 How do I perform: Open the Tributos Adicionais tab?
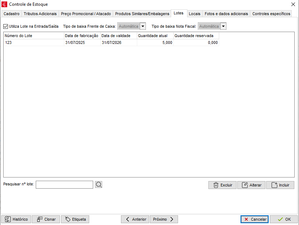(40, 14)
